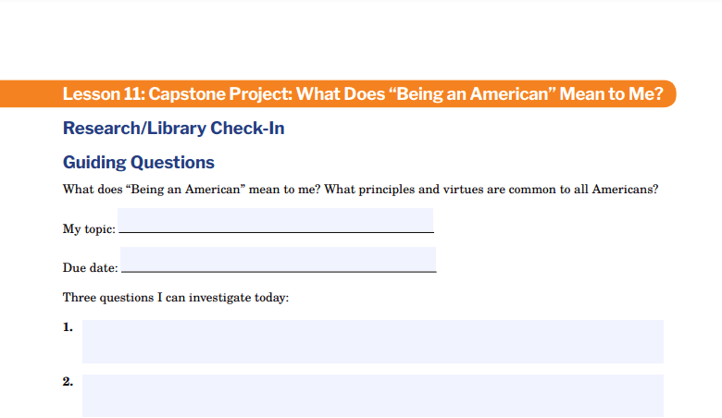Click "Lesson 11:" in the orange banner
The height and width of the screenshot is (418, 722).
(x=104, y=93)
